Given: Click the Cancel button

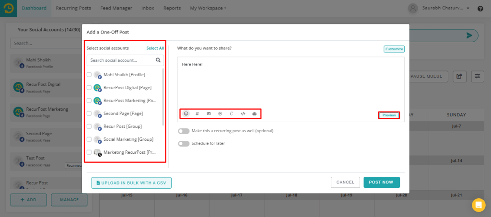Looking at the screenshot, I should pyautogui.click(x=345, y=183).
